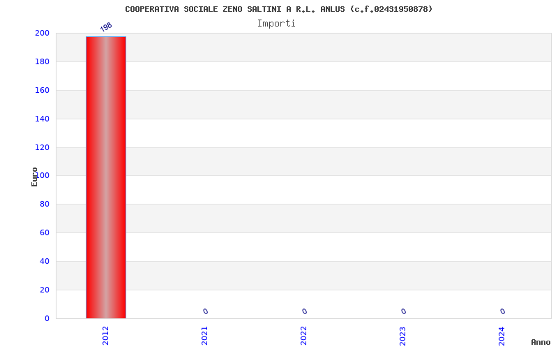Click the red 2012 bar
Image resolution: width=558 pixels, height=349 pixels.
point(106,177)
